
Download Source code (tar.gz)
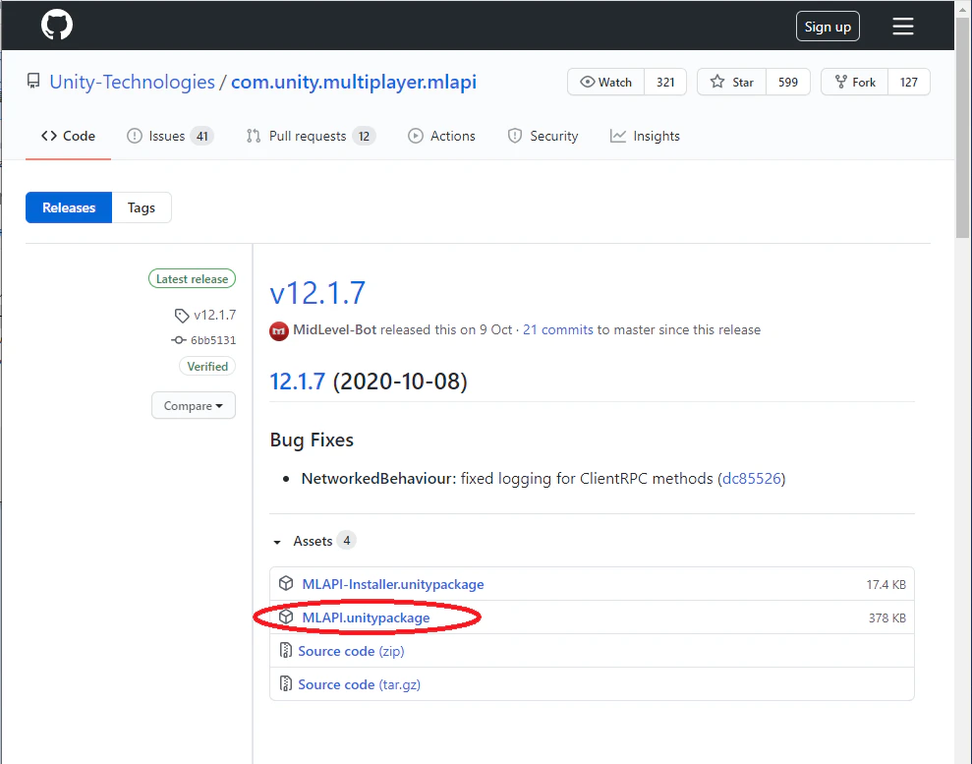(x=359, y=684)
